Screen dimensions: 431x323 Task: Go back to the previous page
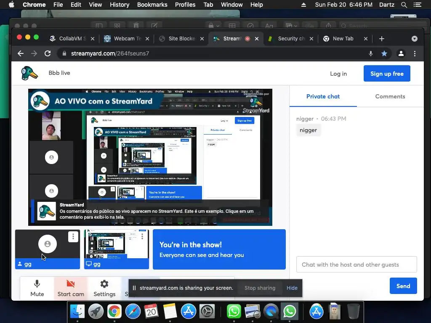click(21, 53)
